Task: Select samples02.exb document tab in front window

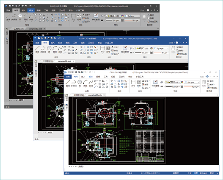Action: pyautogui.click(x=95, y=95)
